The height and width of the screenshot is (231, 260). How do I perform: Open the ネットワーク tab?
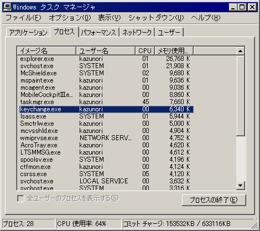pos(137,33)
